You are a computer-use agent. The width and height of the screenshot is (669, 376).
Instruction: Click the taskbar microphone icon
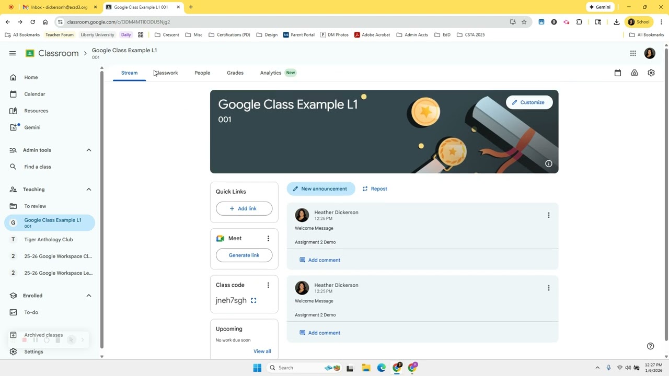(x=608, y=368)
